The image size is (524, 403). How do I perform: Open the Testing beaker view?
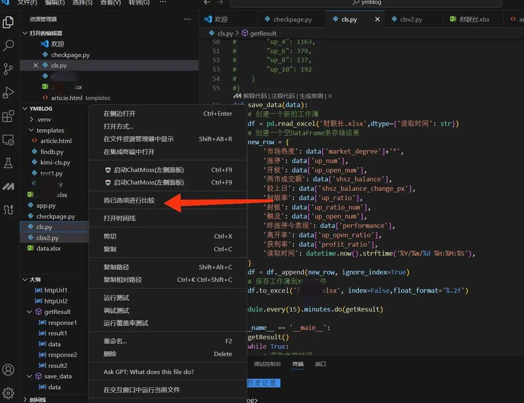click(x=8, y=162)
